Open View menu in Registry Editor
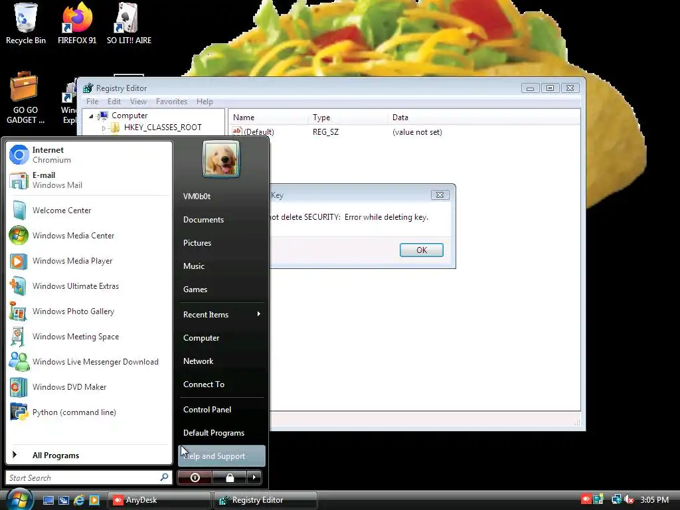Image resolution: width=680 pixels, height=510 pixels. [138, 102]
